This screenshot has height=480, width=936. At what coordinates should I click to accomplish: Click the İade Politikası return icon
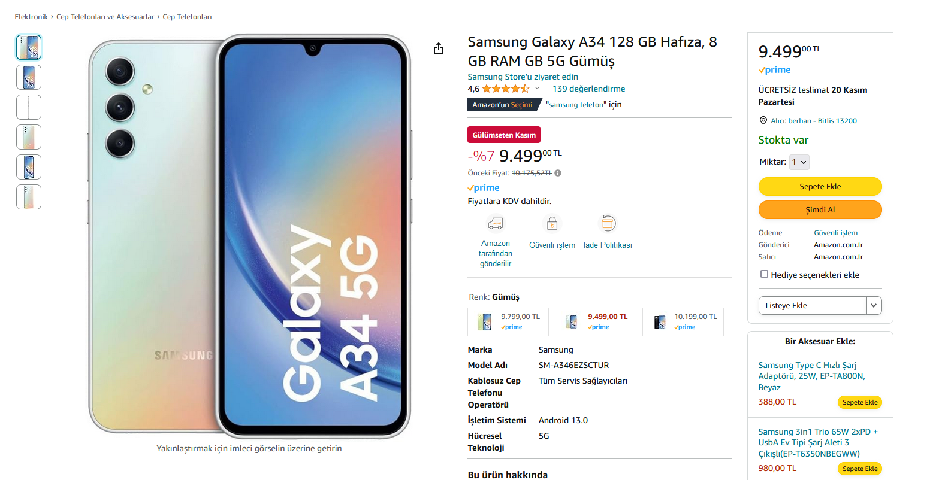pyautogui.click(x=608, y=224)
